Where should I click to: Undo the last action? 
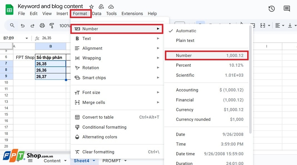pyautogui.click(x=23, y=26)
